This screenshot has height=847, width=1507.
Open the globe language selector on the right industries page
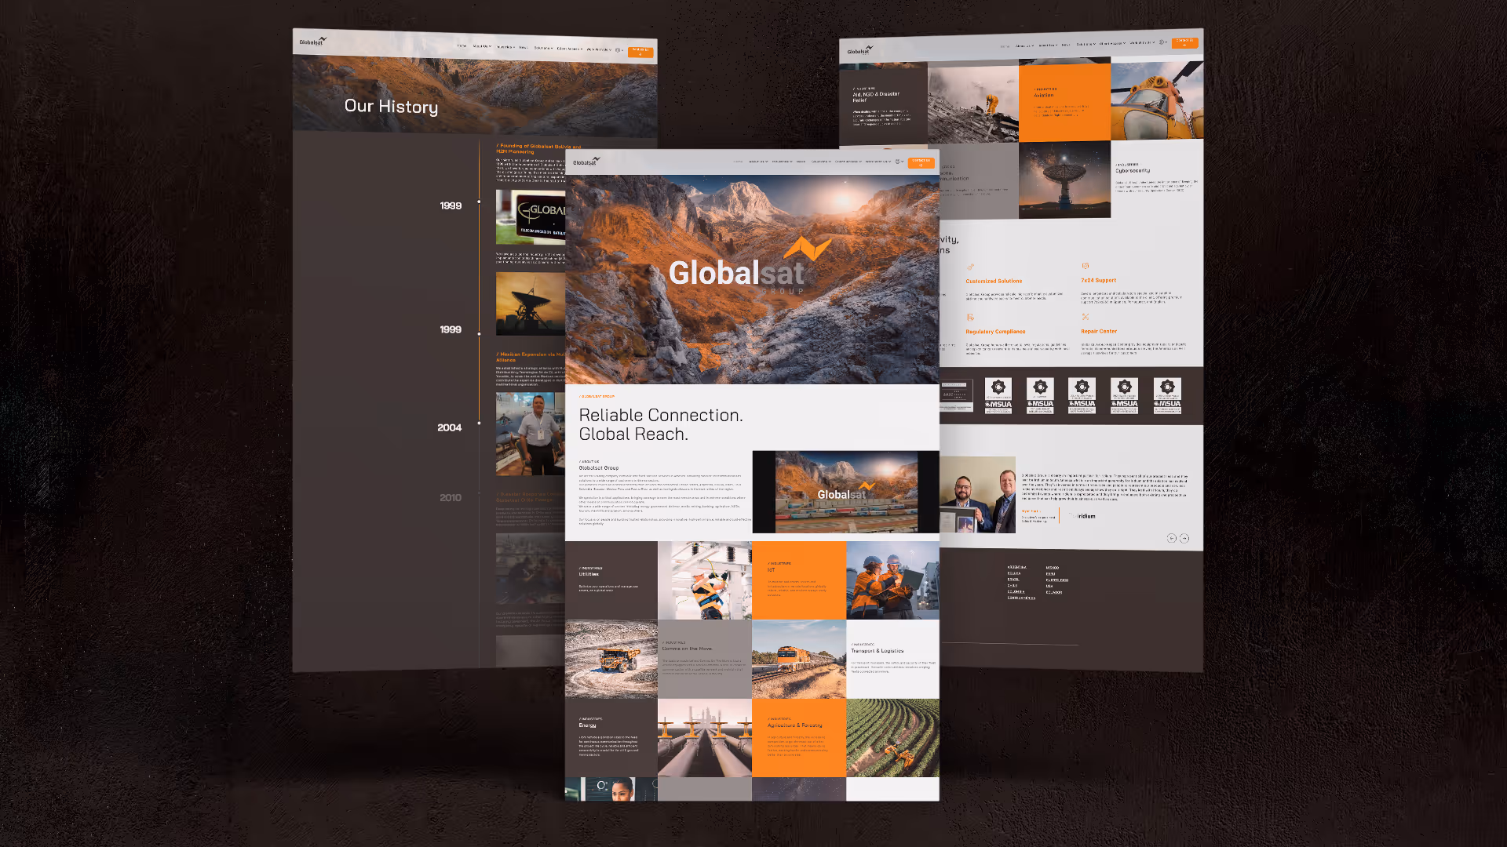[x=1162, y=42]
